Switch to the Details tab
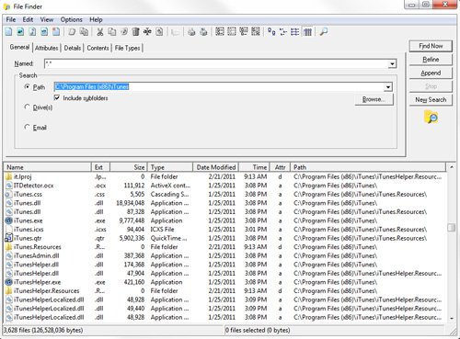Image resolution: width=460 pixels, height=339 pixels. (73, 48)
